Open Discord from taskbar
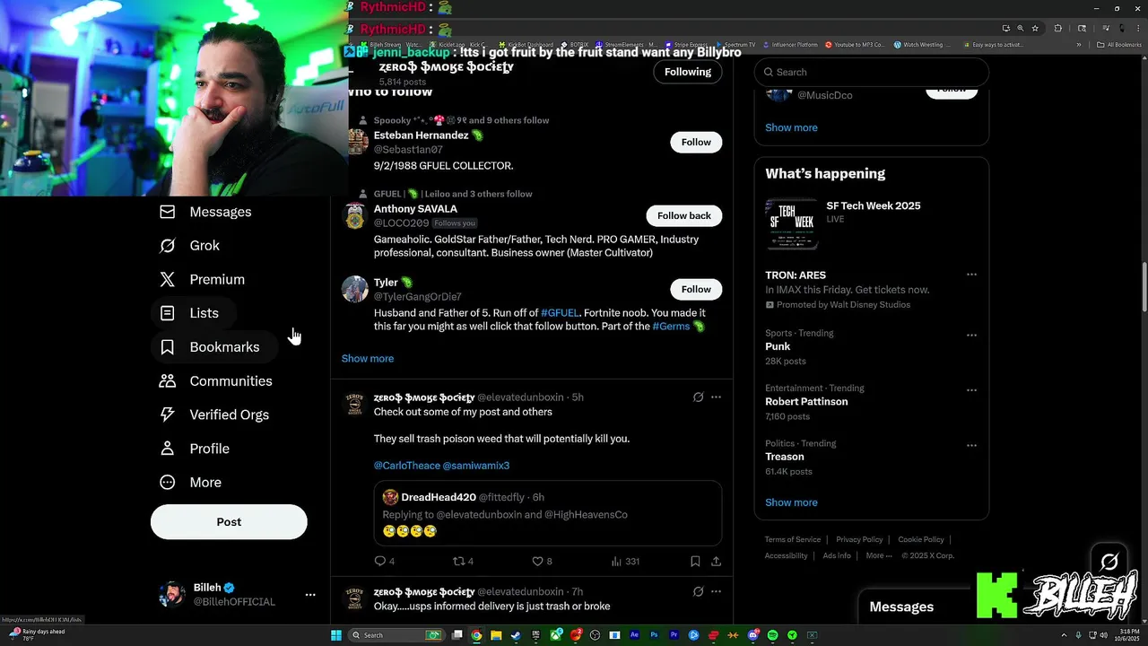Image resolution: width=1148 pixels, height=646 pixels. click(x=752, y=635)
